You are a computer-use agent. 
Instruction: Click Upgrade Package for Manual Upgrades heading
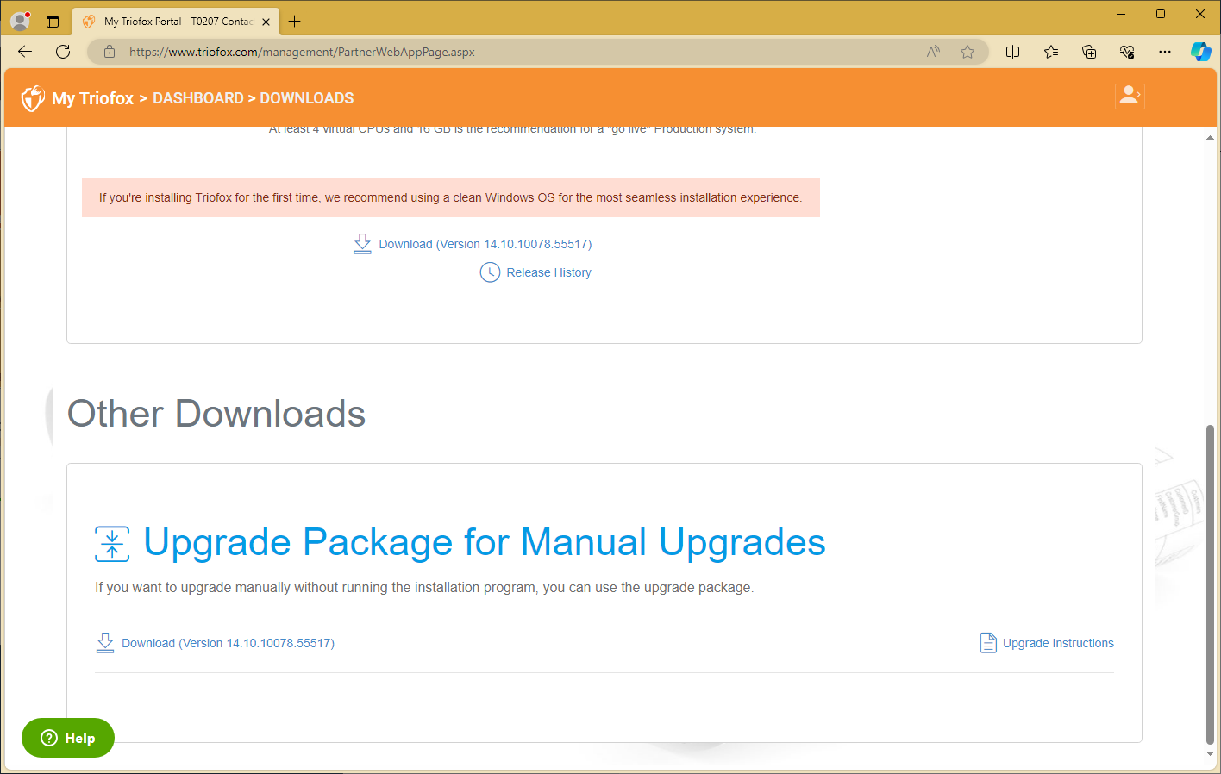[x=485, y=542]
